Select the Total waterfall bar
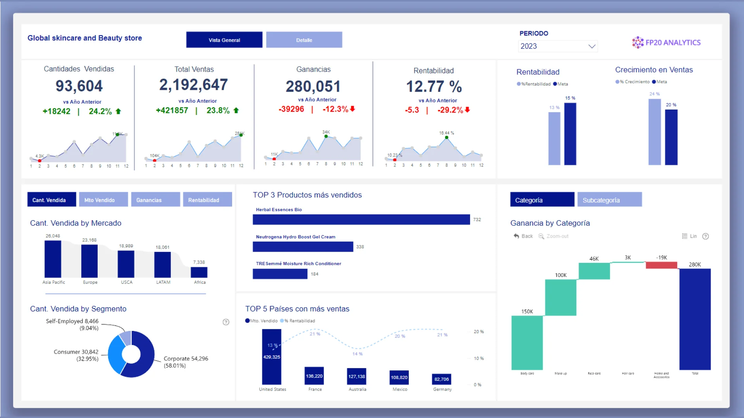Viewport: 744px width, 418px height. [x=695, y=319]
